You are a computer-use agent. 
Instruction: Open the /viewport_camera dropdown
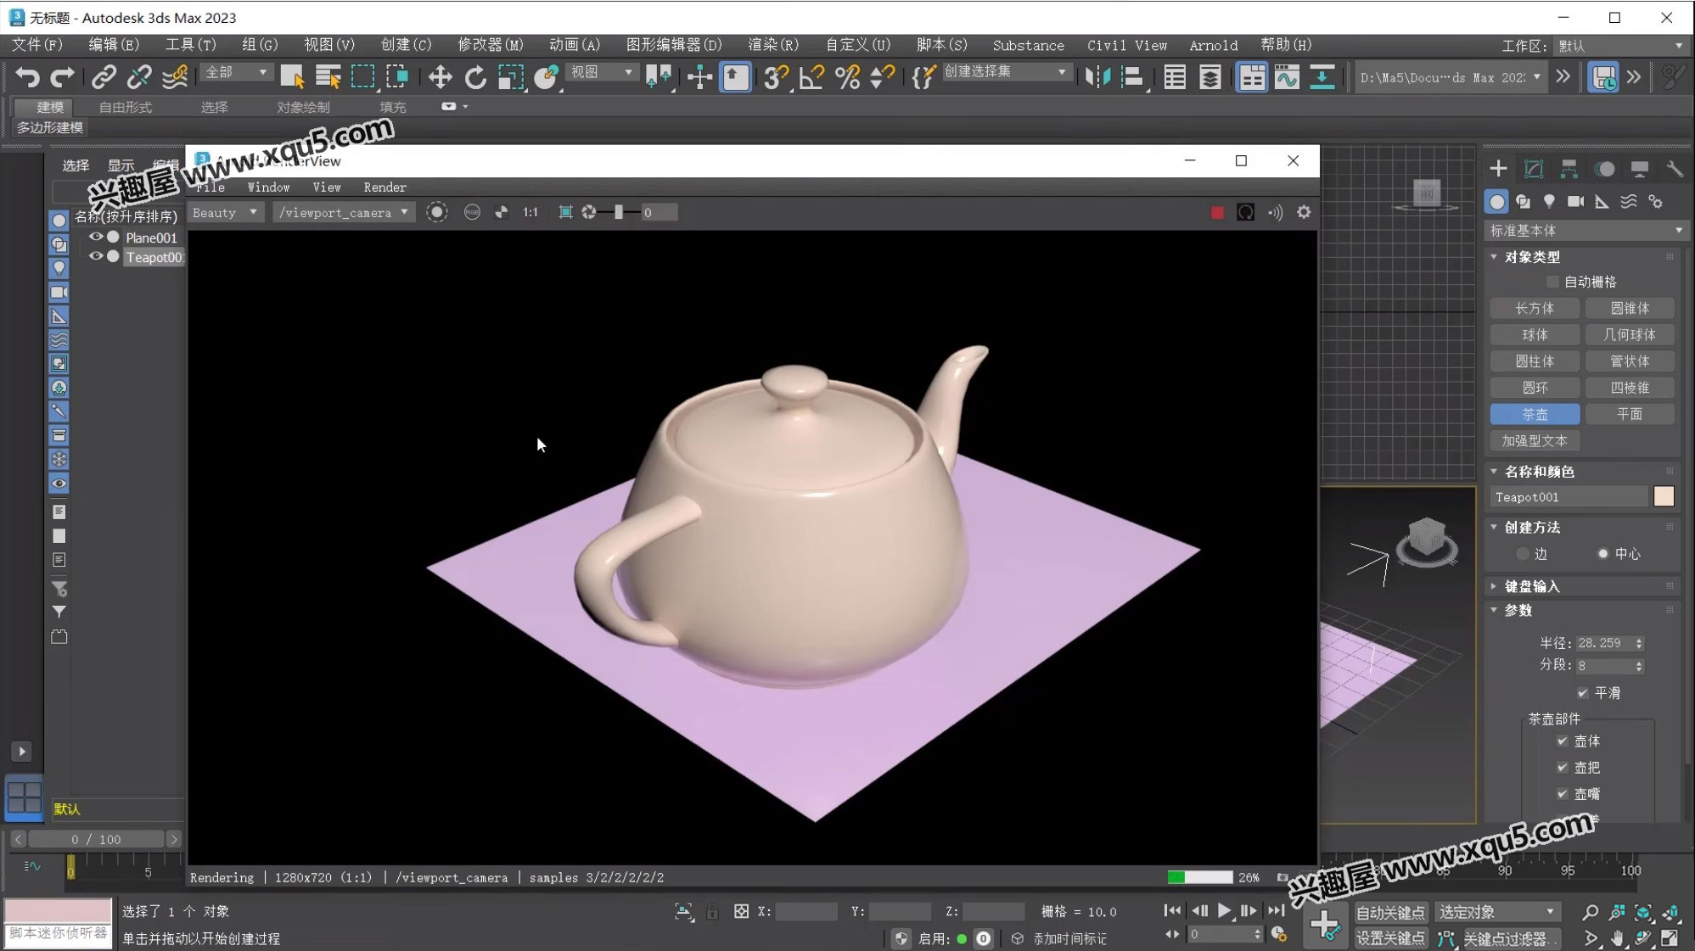tap(344, 212)
